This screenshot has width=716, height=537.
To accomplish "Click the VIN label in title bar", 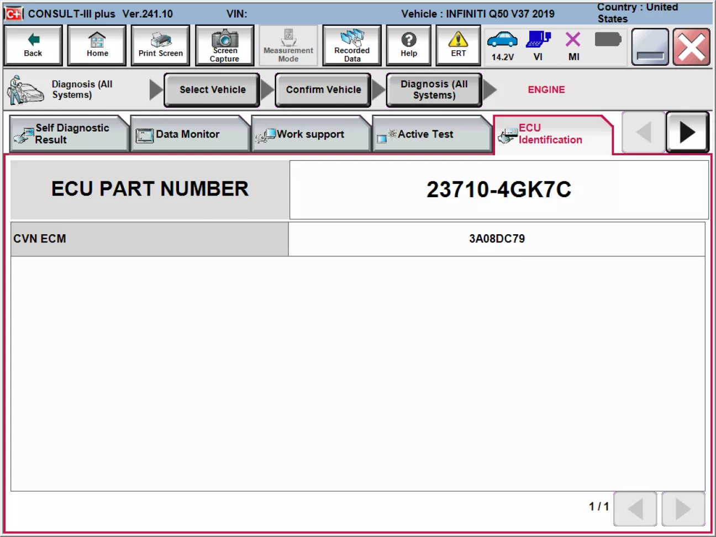I will (236, 14).
